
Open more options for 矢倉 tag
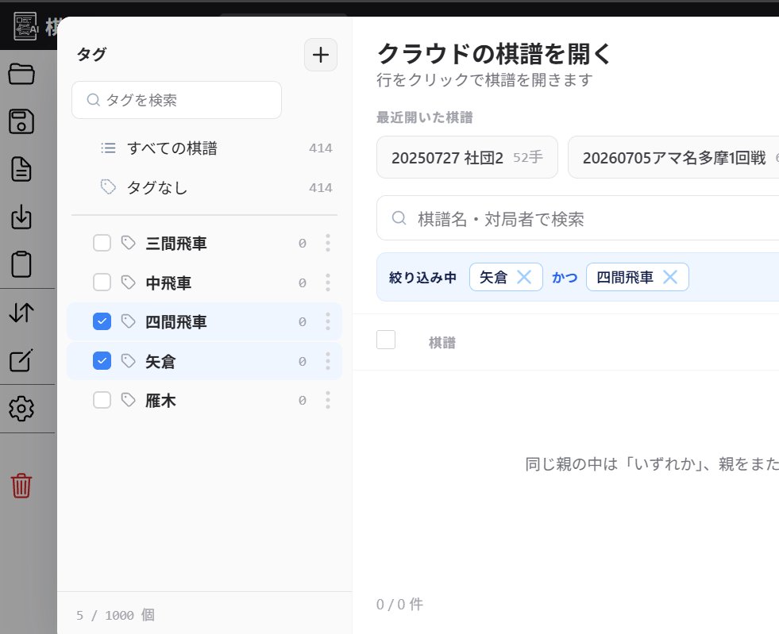click(328, 361)
